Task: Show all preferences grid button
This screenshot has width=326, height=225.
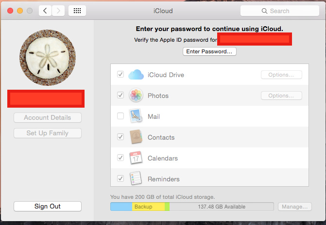Action: tap(77, 11)
